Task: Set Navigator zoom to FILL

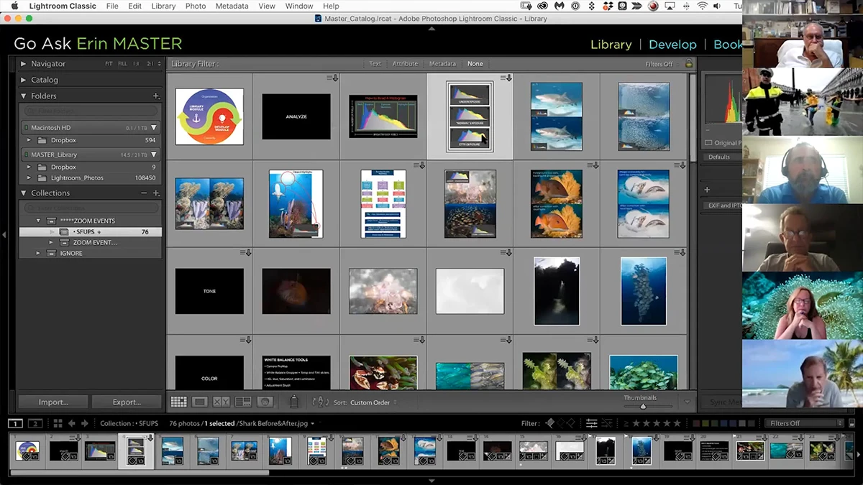Action: 123,64
